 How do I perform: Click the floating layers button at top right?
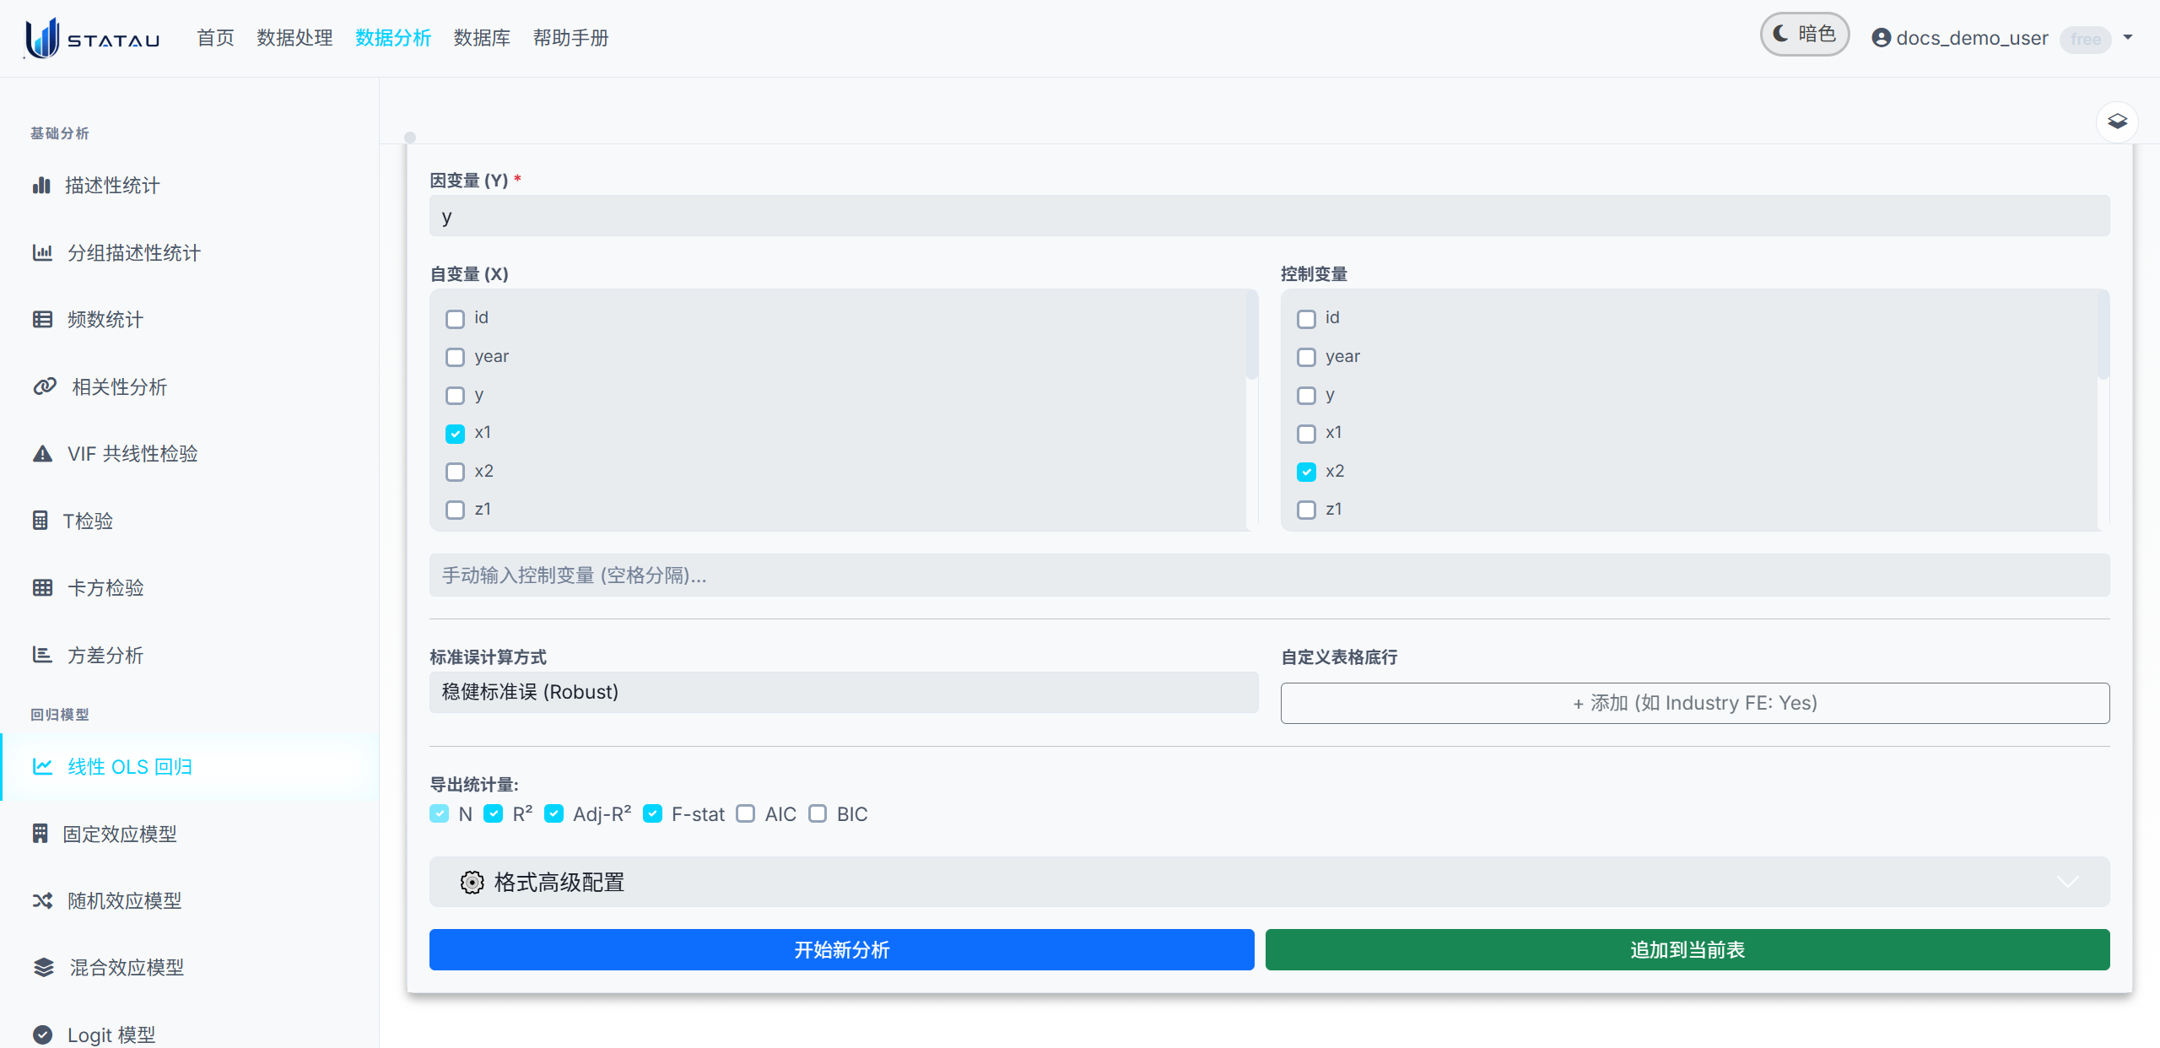click(2117, 122)
